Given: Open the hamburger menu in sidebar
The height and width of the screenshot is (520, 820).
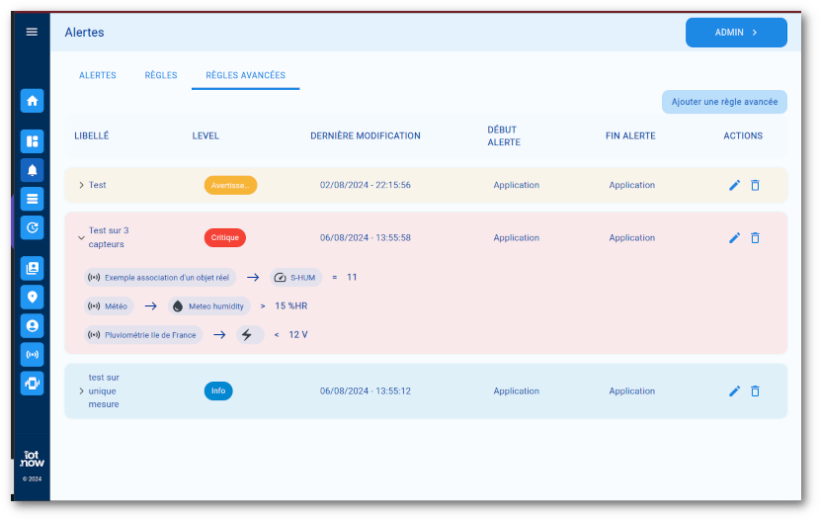Looking at the screenshot, I should pyautogui.click(x=32, y=32).
